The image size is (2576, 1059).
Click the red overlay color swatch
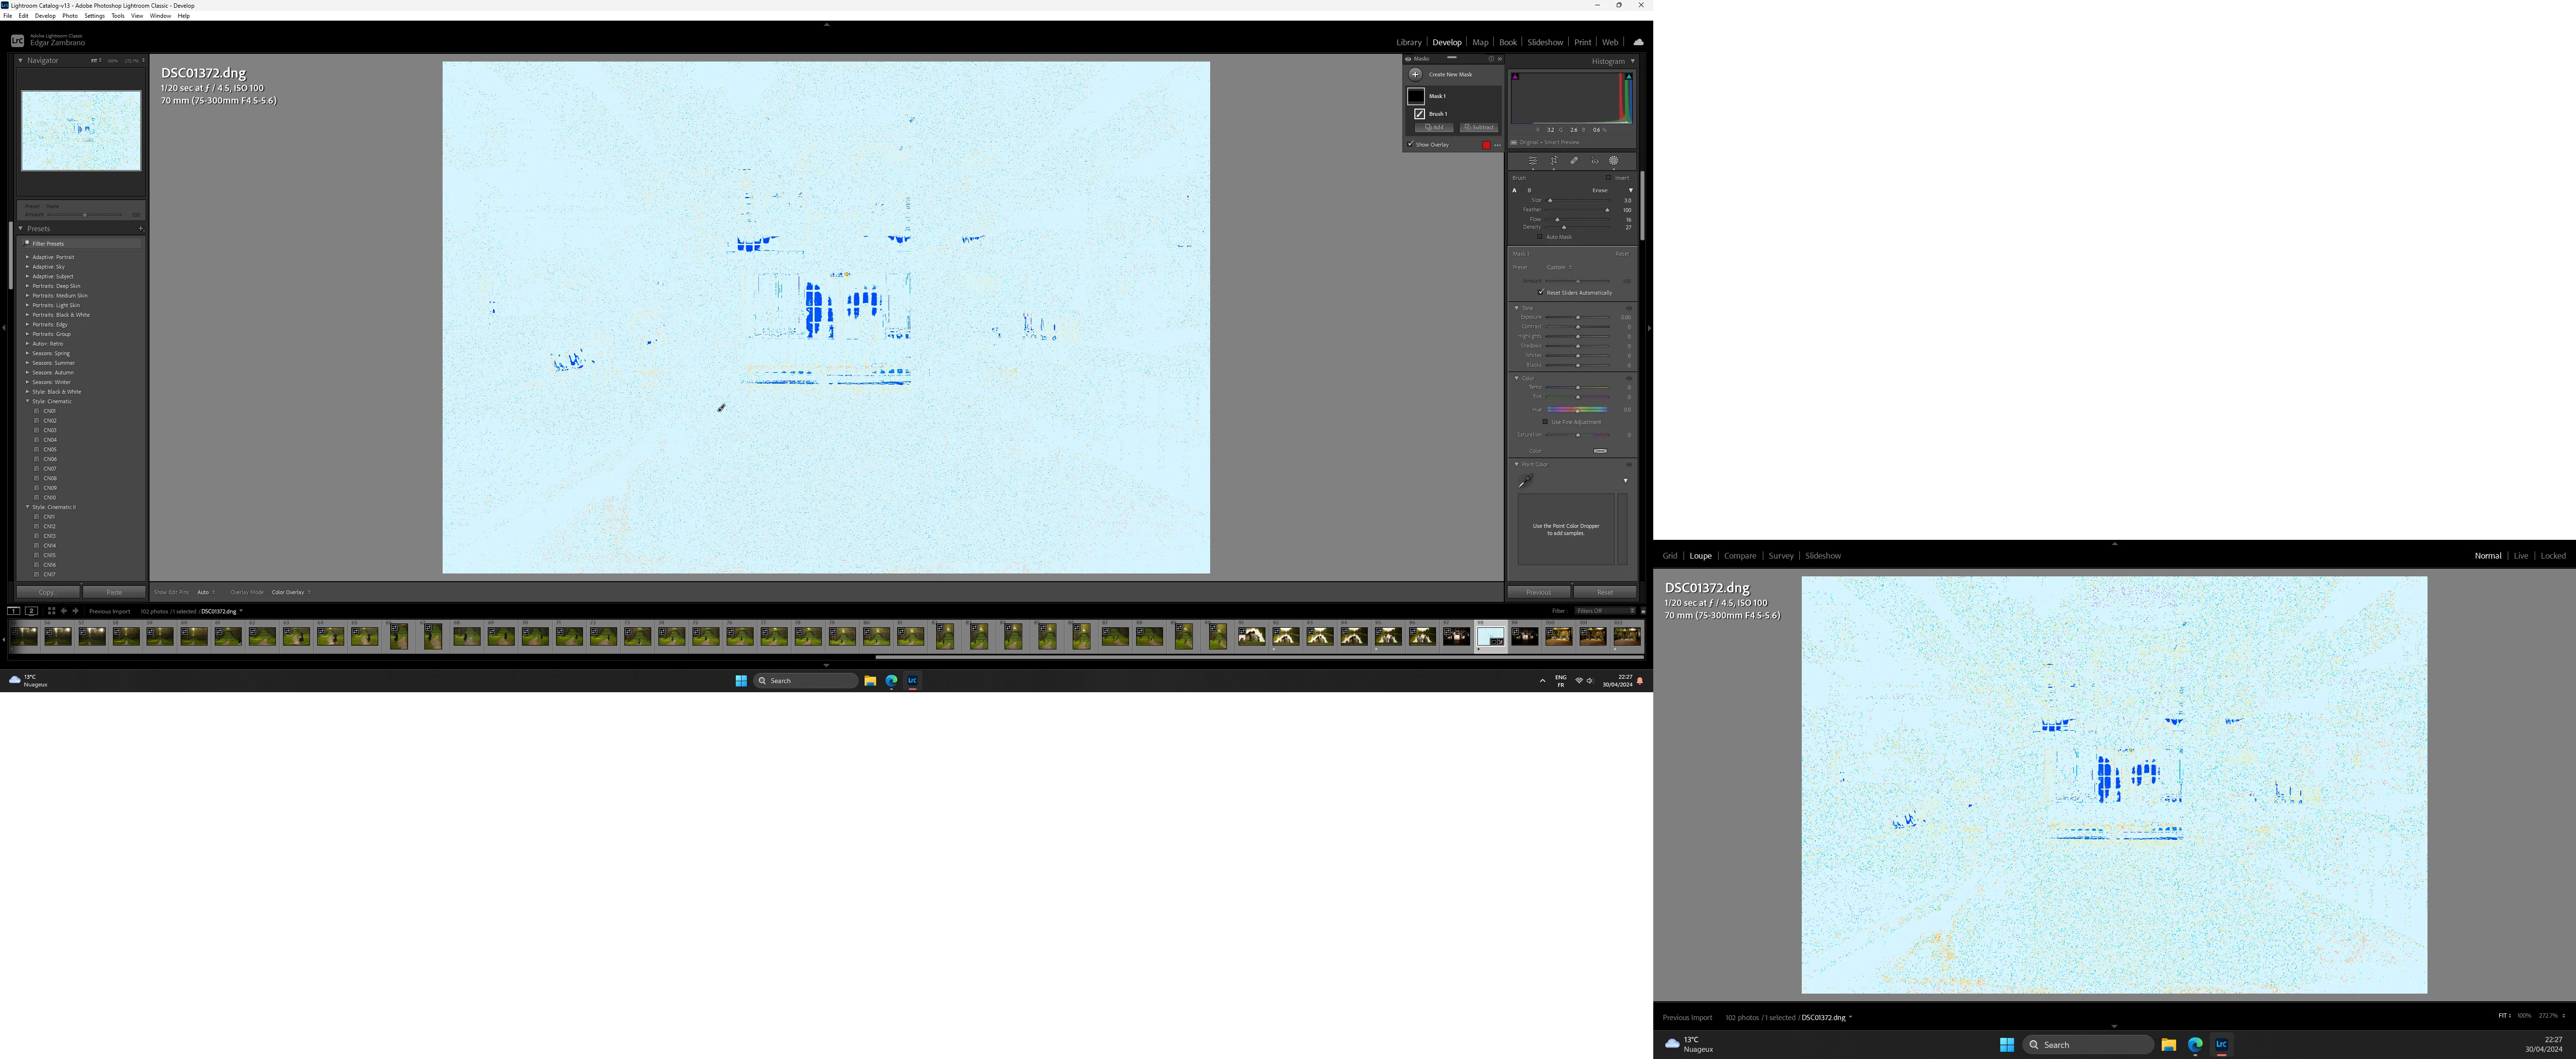click(1486, 145)
